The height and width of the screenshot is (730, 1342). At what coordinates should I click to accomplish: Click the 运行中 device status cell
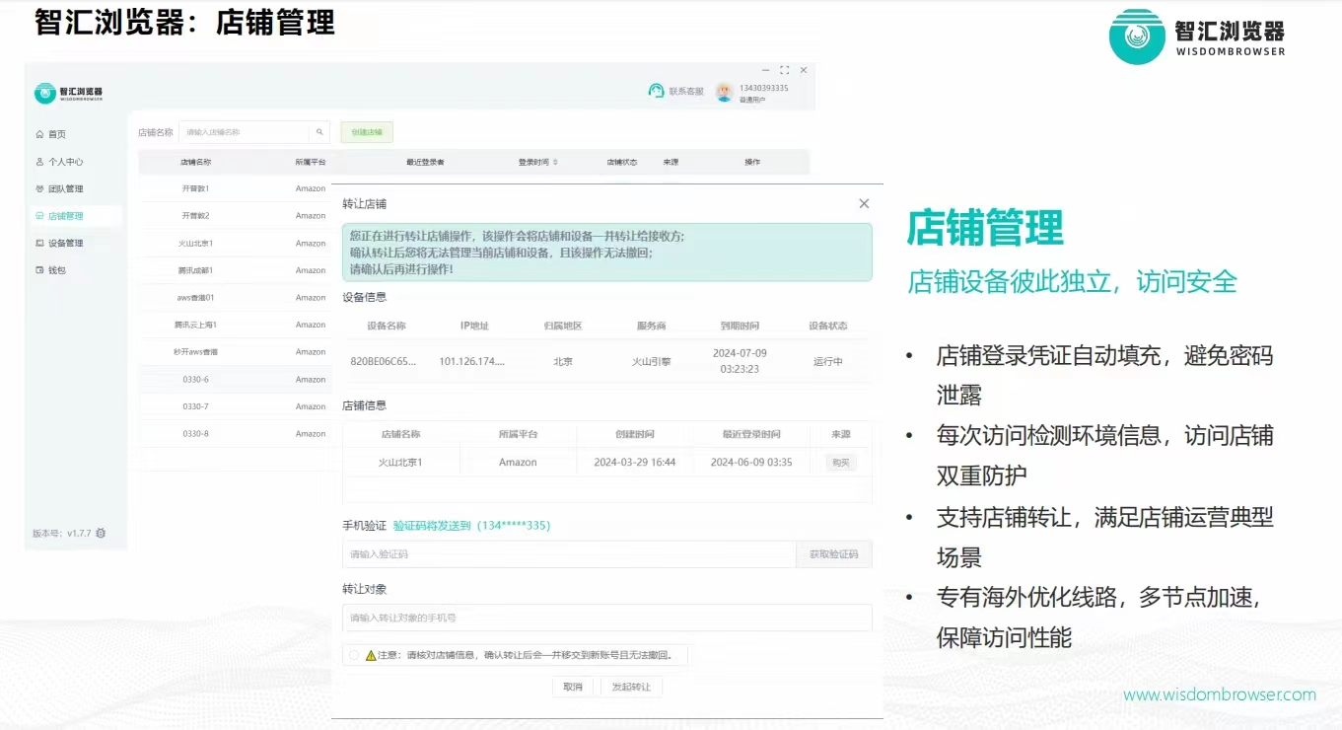tap(828, 362)
